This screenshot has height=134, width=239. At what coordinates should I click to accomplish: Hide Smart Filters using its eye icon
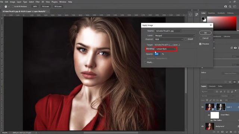click(x=209, y=115)
